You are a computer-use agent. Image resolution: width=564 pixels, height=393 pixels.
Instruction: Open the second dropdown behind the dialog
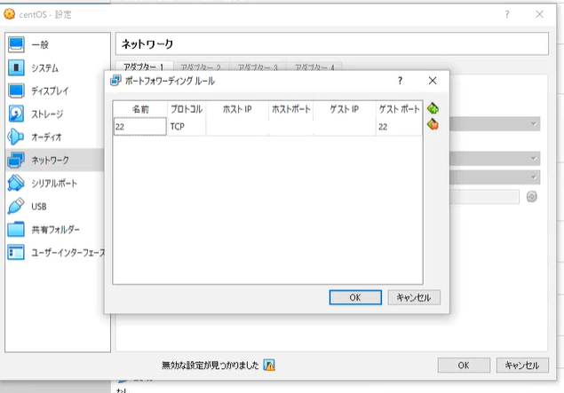(495, 159)
